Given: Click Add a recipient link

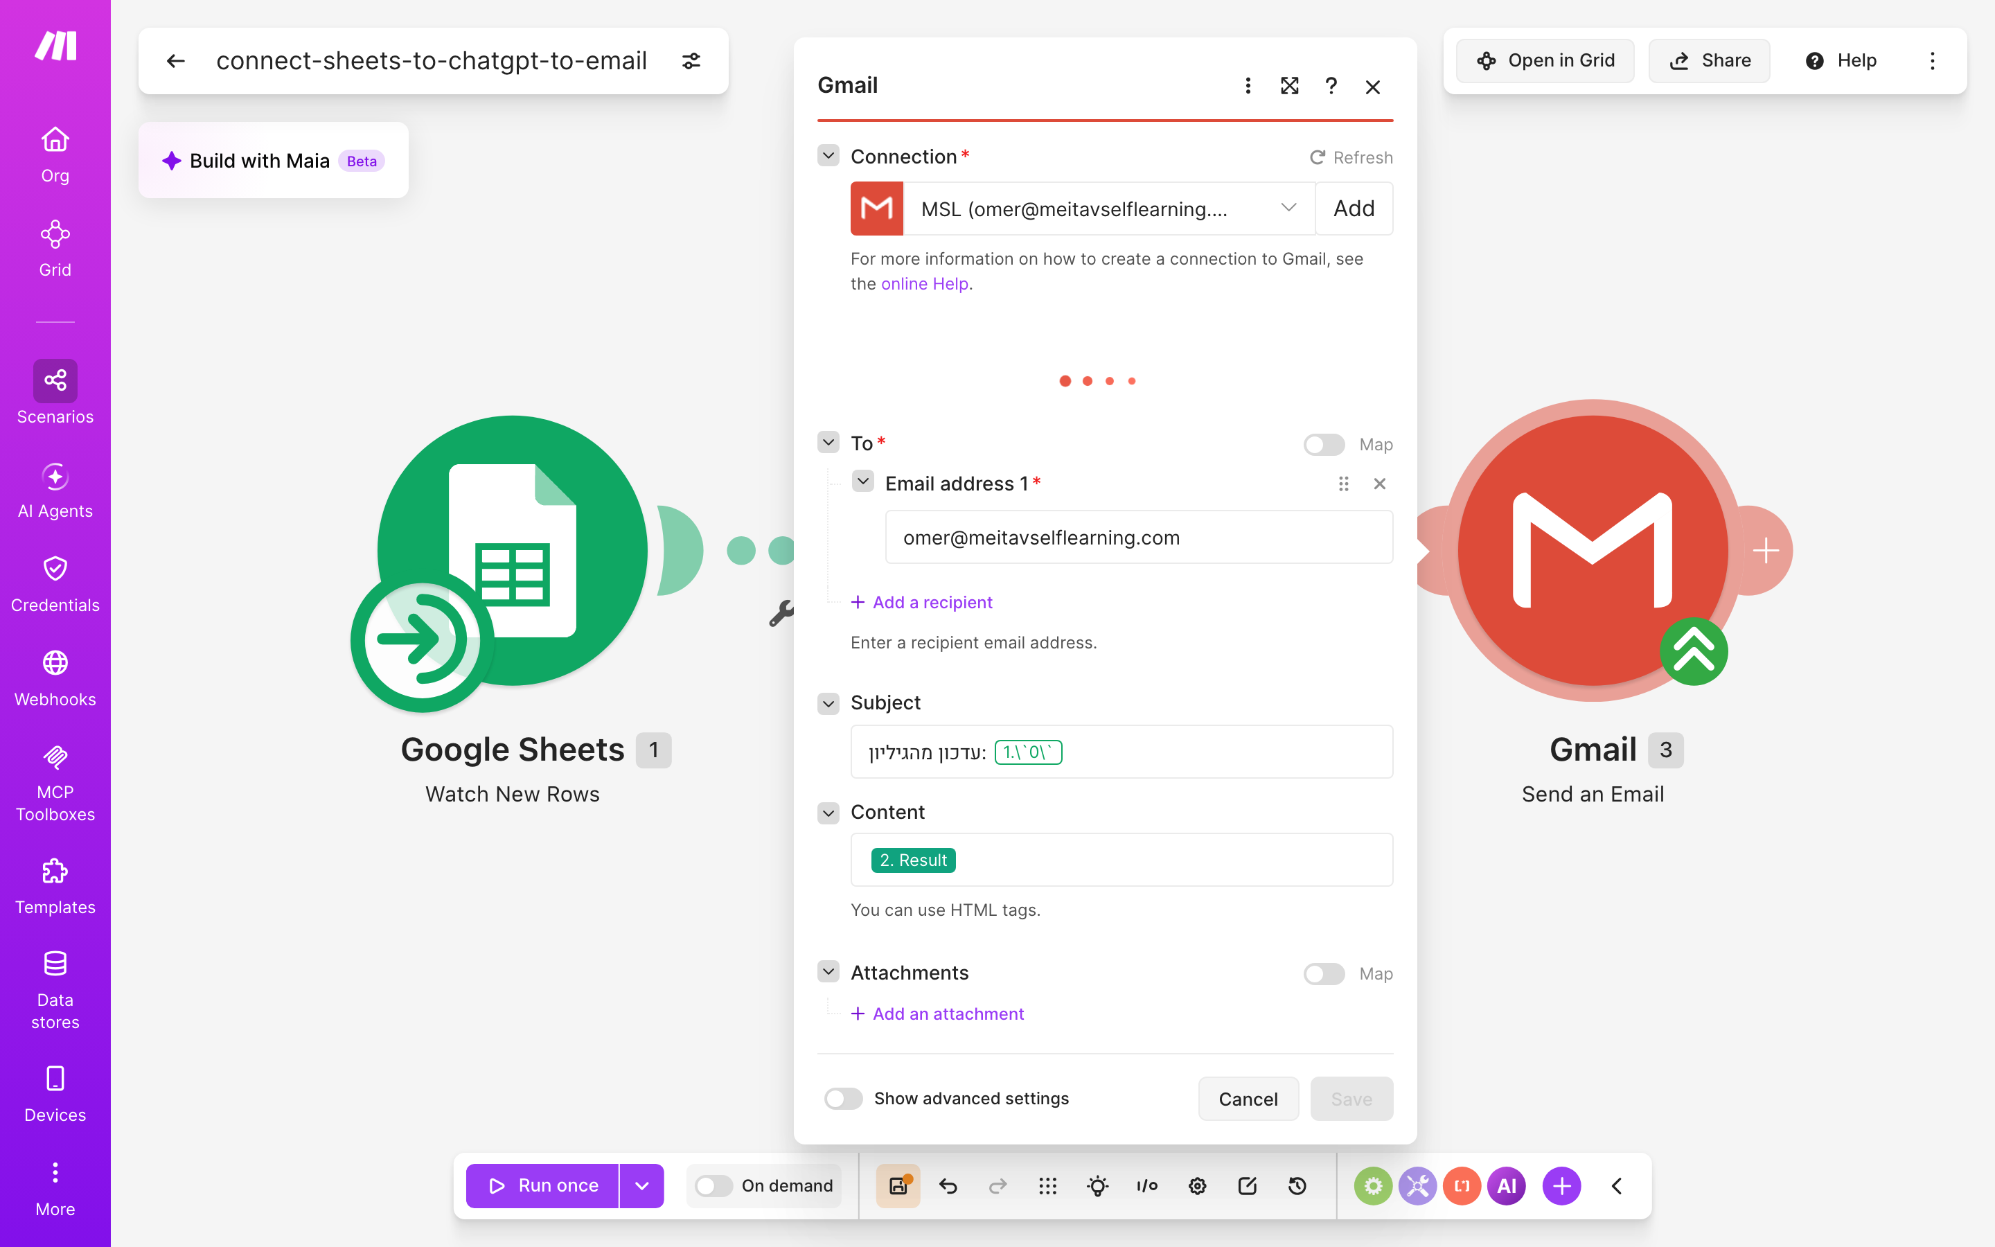Looking at the screenshot, I should (x=922, y=602).
